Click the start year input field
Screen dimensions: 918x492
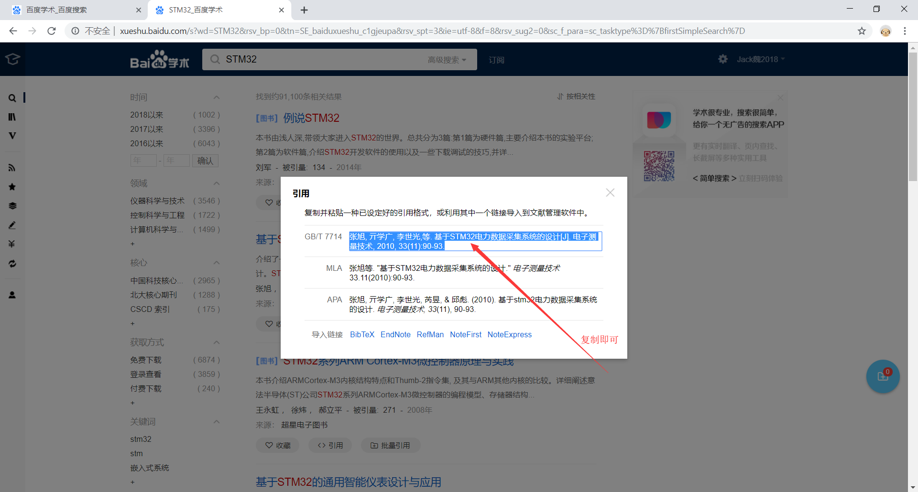(143, 161)
